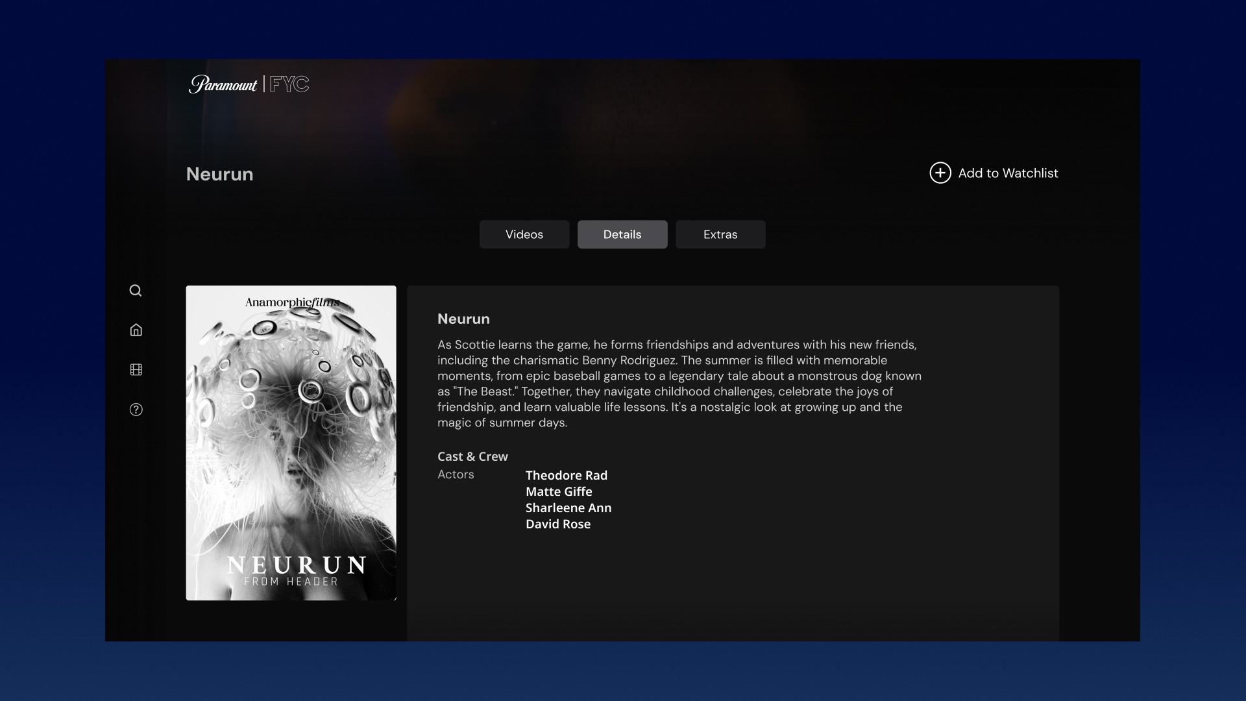Image resolution: width=1246 pixels, height=701 pixels.
Task: Click the Cast & Crew label
Action: [x=472, y=456]
